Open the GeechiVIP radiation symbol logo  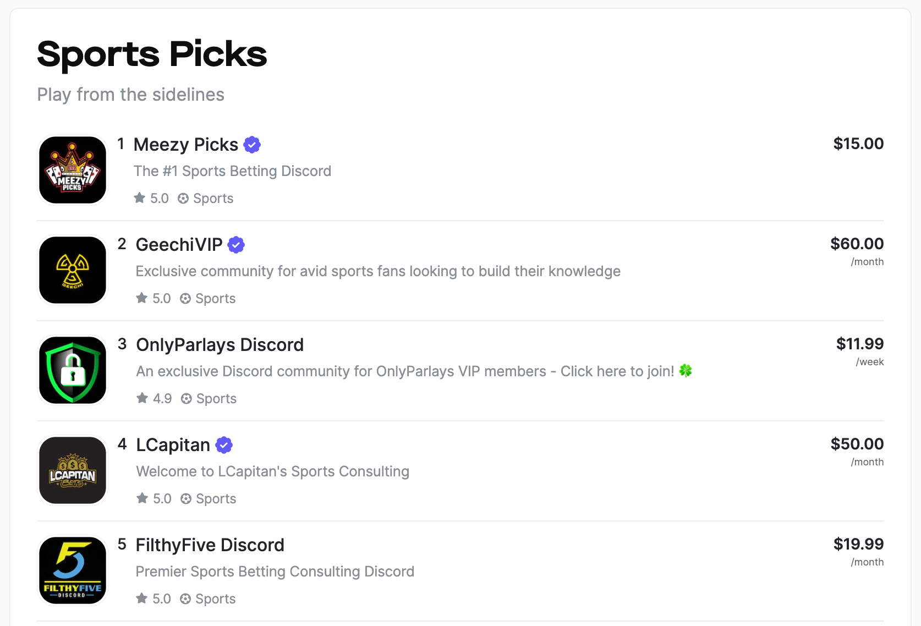click(72, 270)
